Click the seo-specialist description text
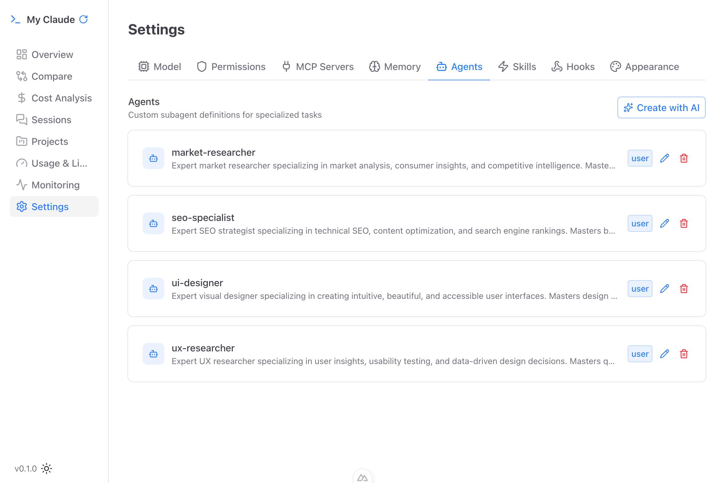This screenshot has width=725, height=483. [x=393, y=231]
